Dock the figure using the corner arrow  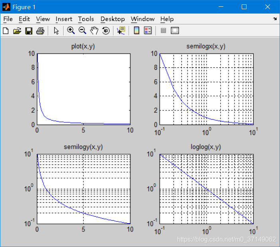pyautogui.click(x=275, y=19)
